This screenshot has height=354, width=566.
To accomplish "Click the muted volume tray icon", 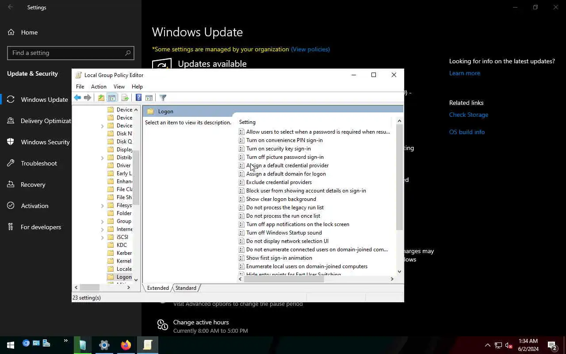I will point(509,345).
